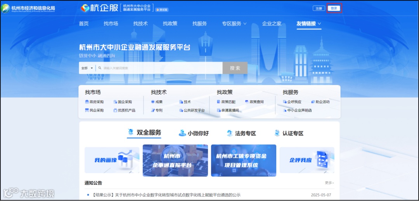Go to 首页 in navigation
419x201 pixels.
pyautogui.click(x=84, y=24)
